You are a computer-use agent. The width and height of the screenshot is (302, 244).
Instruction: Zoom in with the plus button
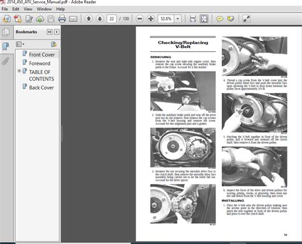(x=150, y=19)
